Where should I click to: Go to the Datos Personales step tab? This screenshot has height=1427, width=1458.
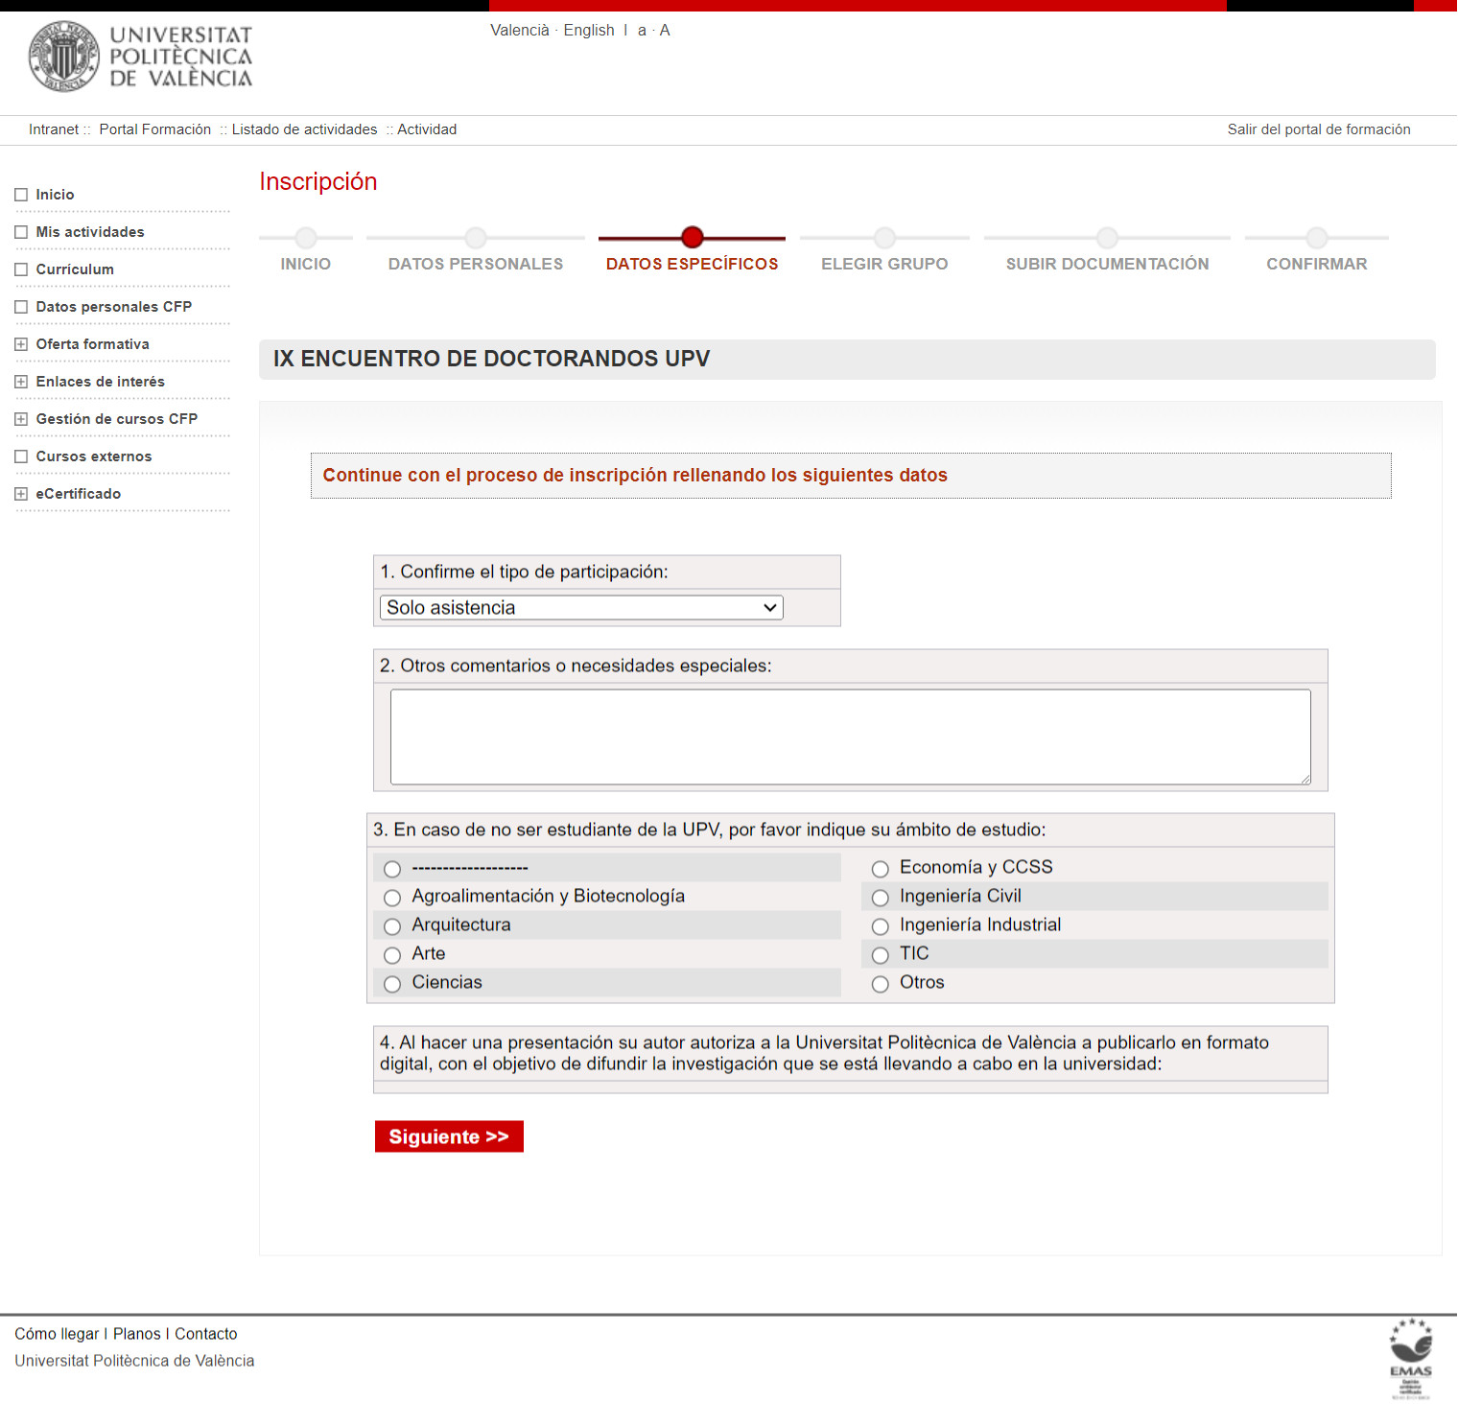point(476,264)
